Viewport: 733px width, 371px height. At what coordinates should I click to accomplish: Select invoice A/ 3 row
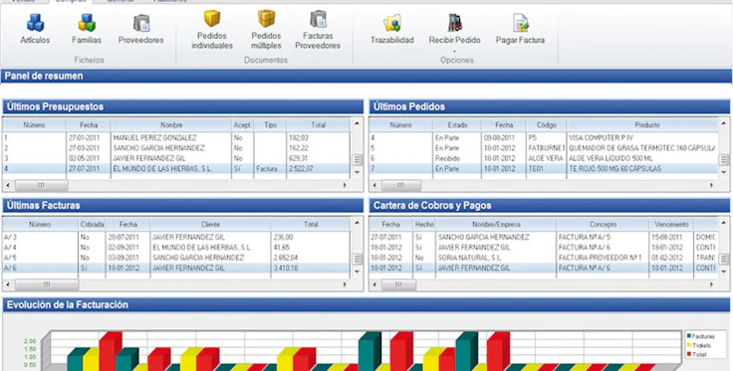click(176, 237)
